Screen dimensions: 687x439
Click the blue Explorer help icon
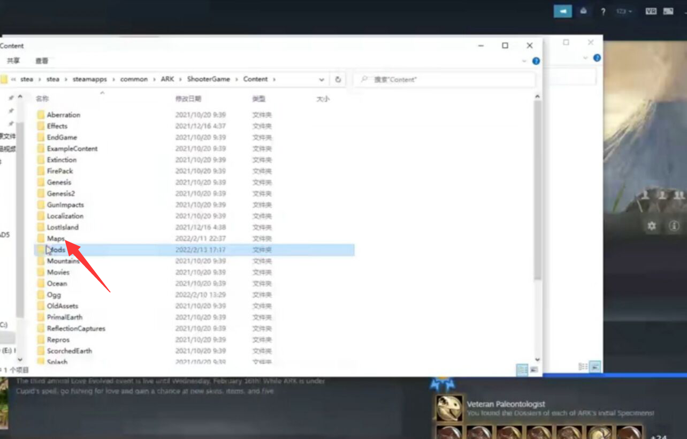(x=536, y=61)
